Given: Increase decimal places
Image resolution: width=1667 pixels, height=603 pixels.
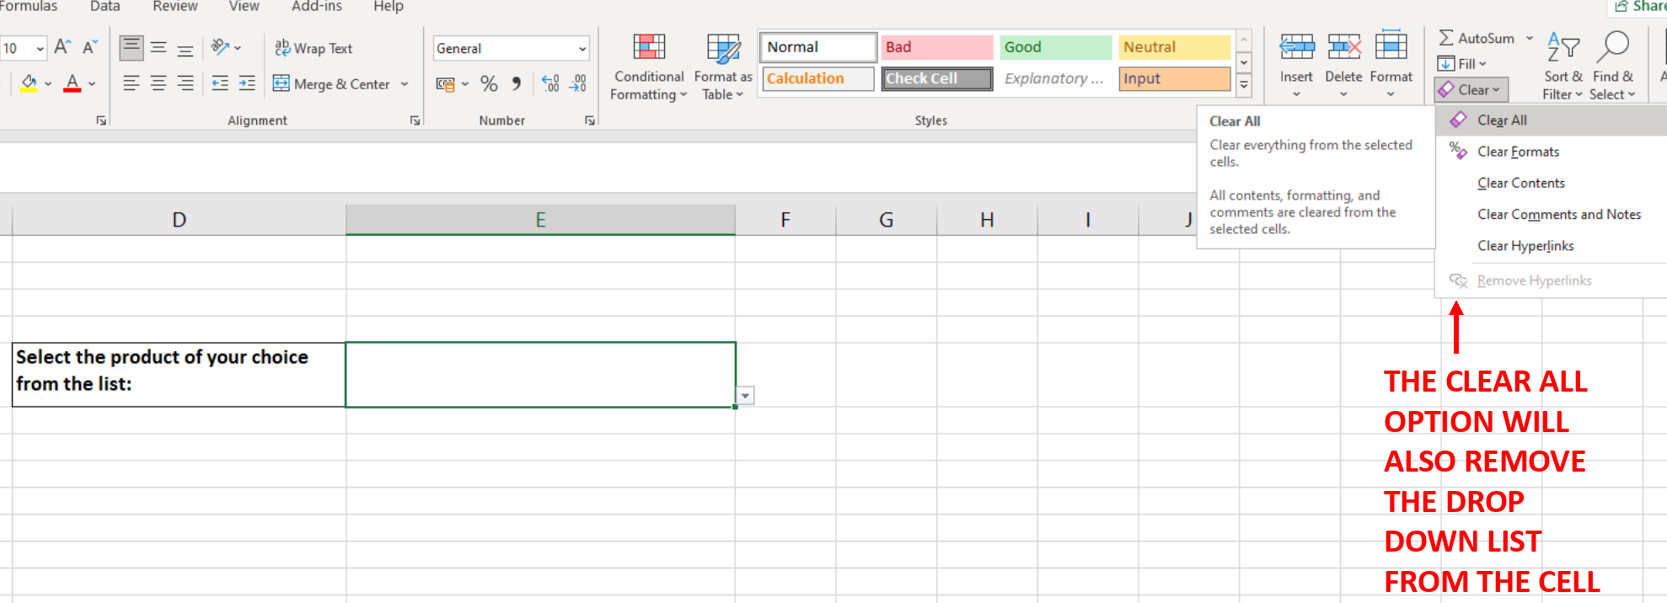Looking at the screenshot, I should point(550,83).
